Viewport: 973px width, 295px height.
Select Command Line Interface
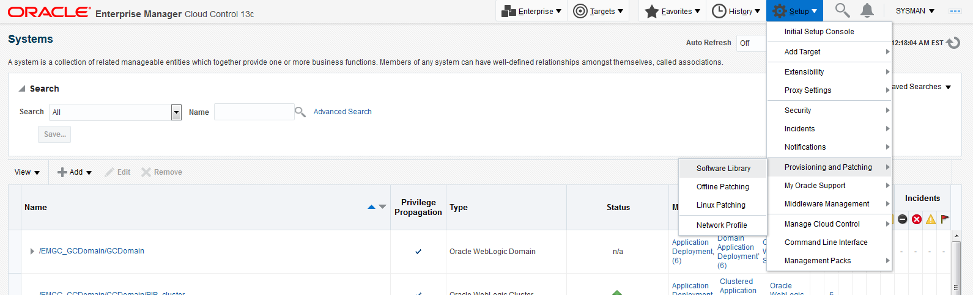829,242
